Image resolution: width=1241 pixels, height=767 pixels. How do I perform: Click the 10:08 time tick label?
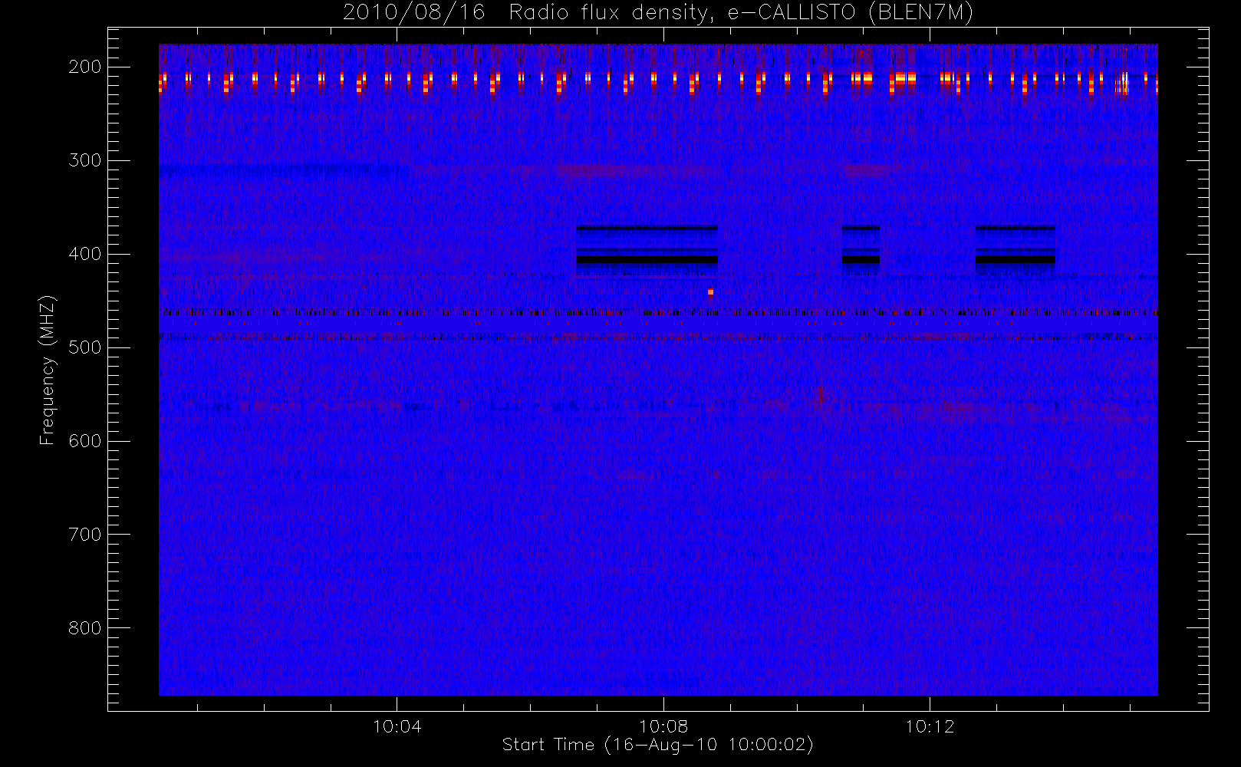pos(663,726)
